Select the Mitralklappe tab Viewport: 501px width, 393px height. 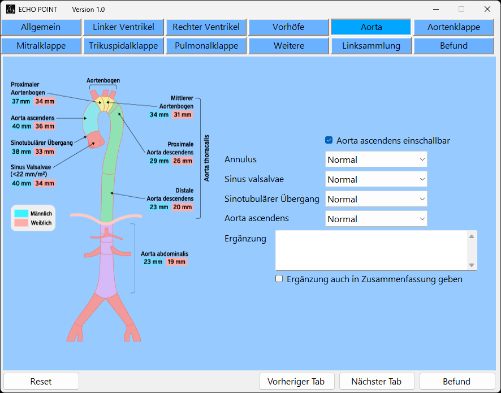[41, 46]
